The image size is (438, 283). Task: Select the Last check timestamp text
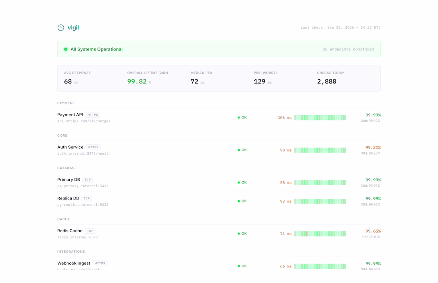pos(340,27)
